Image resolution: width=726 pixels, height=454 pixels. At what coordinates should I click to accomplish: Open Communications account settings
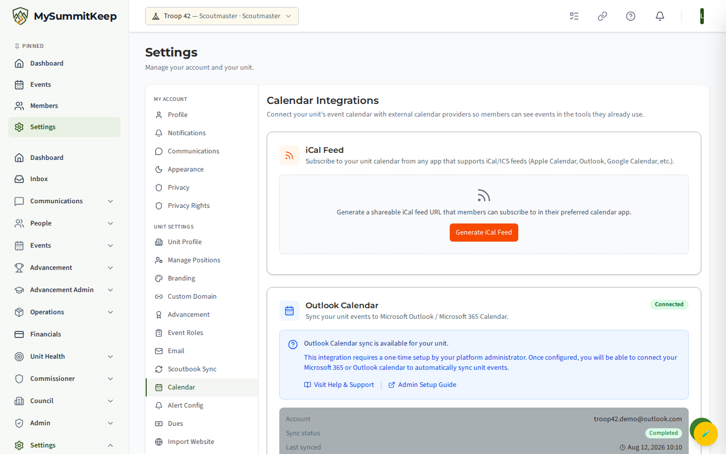tap(202, 151)
